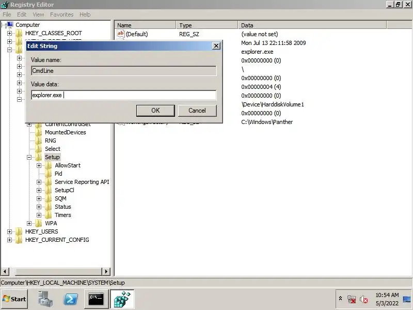Click the C:\Windows\Panther data value
This screenshot has height=310, width=413.
(267, 122)
